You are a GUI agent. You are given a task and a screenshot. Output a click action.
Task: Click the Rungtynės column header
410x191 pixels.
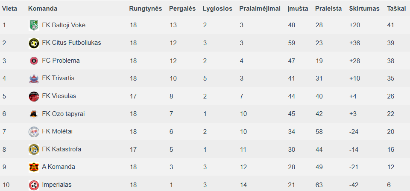[146, 9]
